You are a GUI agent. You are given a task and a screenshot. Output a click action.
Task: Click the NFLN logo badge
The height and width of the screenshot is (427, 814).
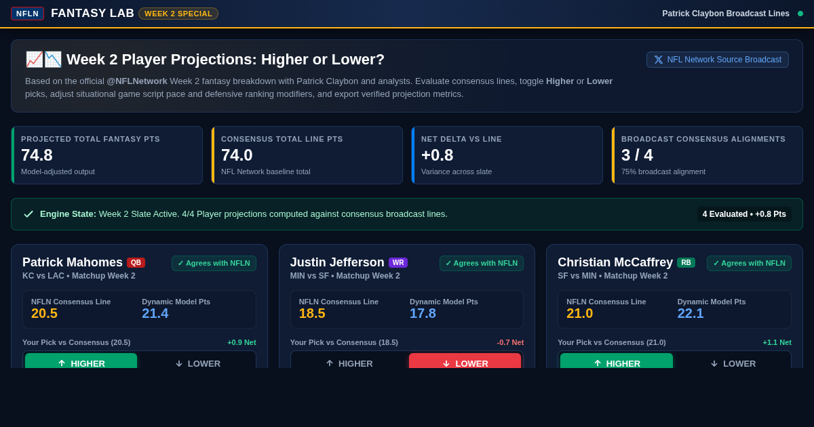pos(28,14)
